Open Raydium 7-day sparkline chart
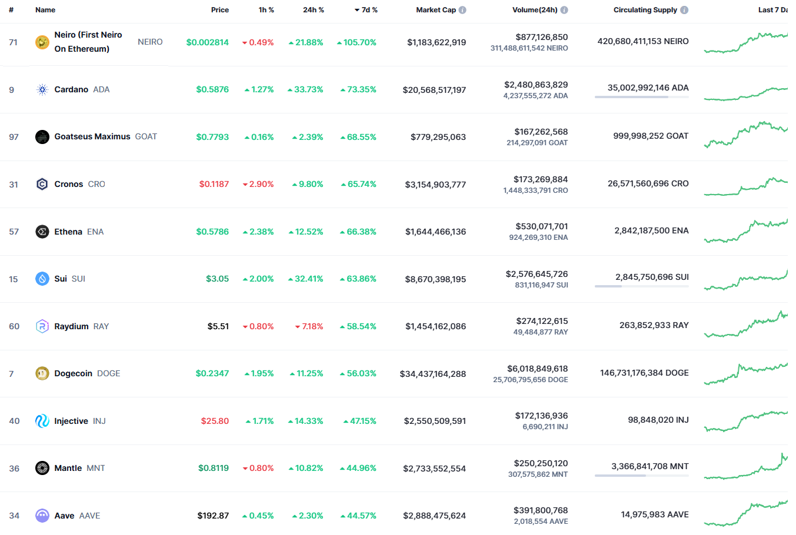Viewport: 796px width, 535px height. [745, 325]
